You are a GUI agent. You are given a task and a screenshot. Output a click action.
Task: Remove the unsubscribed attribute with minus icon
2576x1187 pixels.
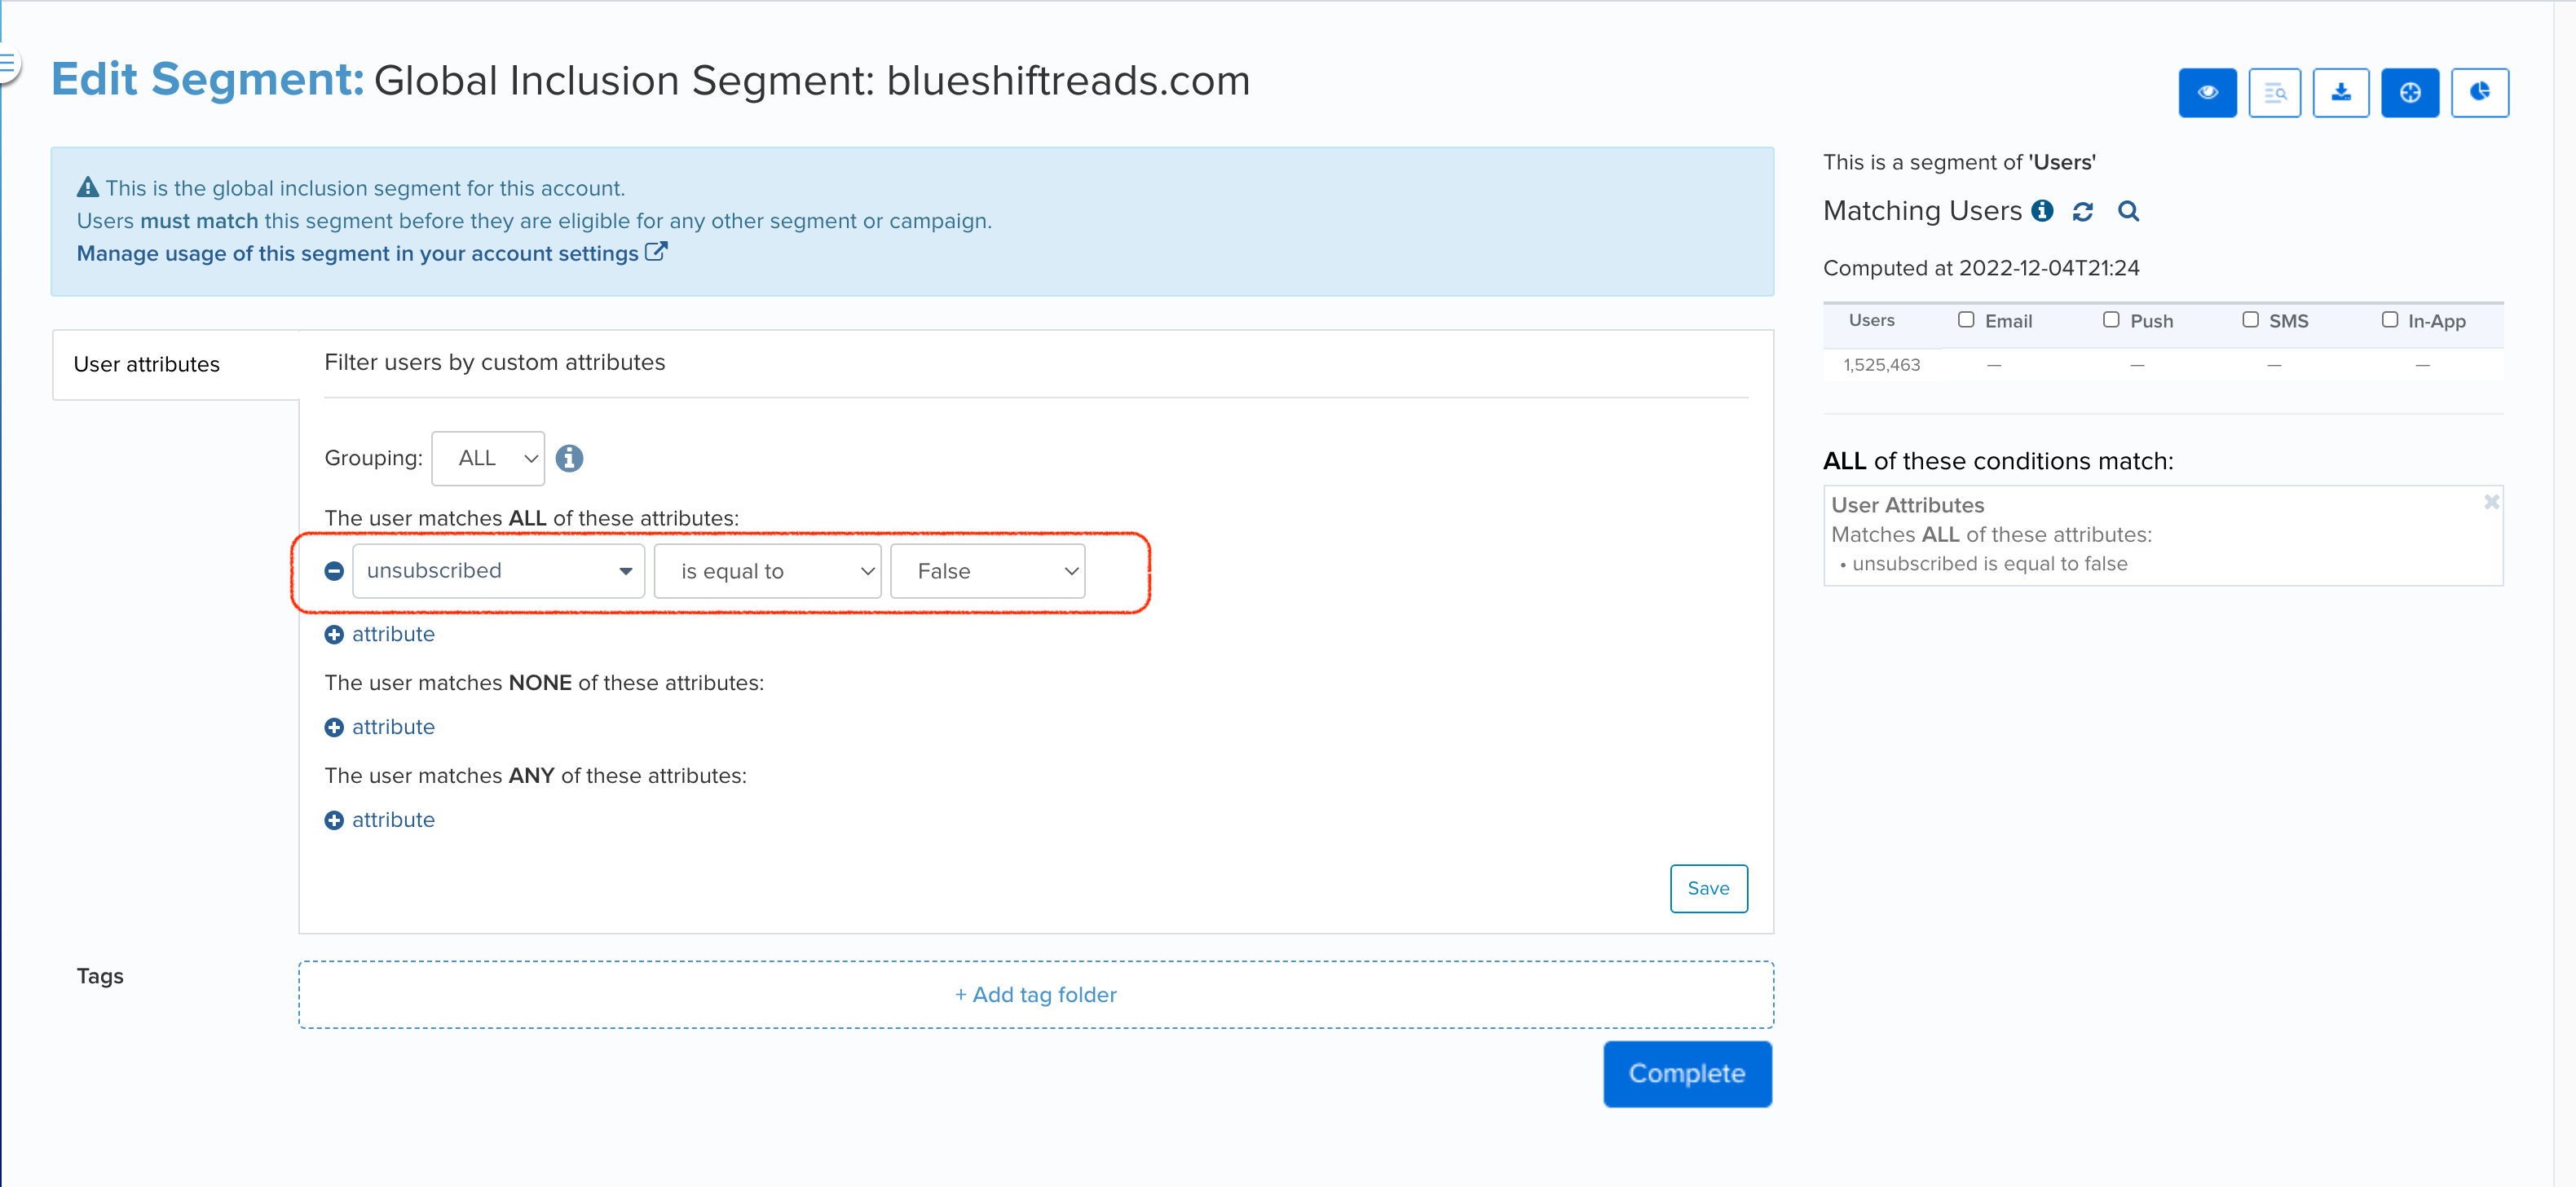pos(334,570)
